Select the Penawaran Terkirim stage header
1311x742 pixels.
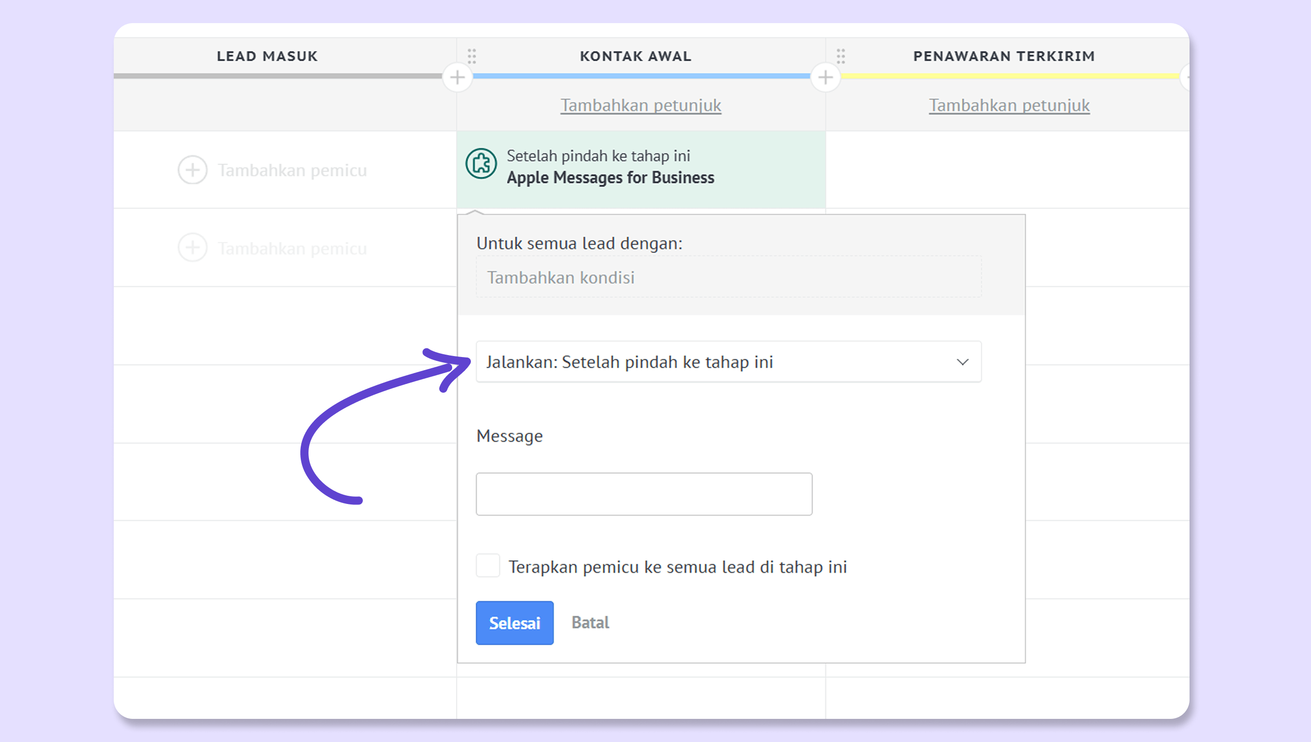pos(1003,56)
